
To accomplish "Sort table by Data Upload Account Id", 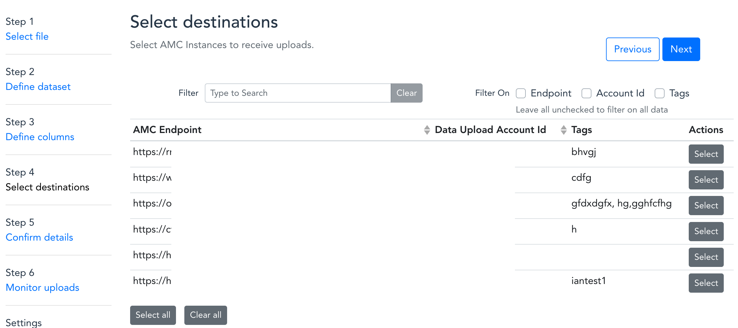I will click(427, 130).
